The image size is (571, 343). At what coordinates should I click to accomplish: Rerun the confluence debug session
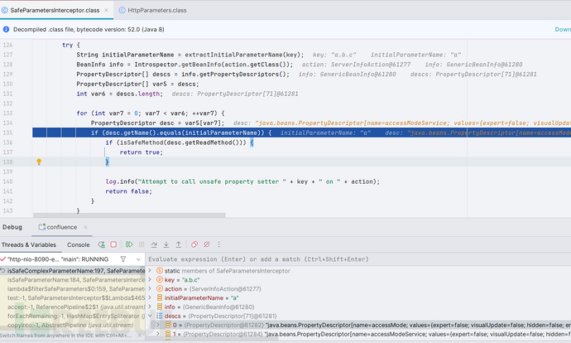tap(102, 244)
